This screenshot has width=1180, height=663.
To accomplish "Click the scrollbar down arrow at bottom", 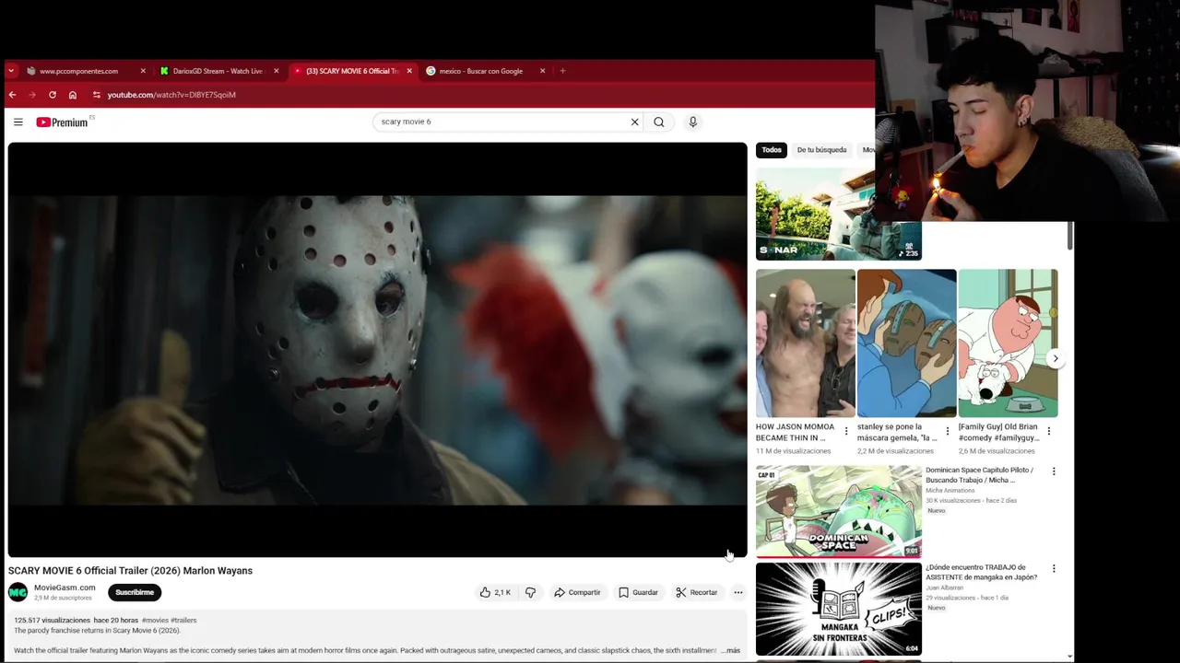I will (1069, 657).
